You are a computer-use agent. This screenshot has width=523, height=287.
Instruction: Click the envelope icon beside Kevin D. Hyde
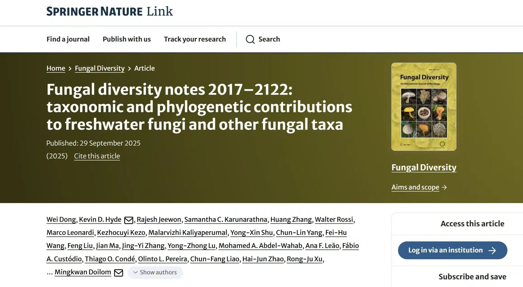(128, 220)
